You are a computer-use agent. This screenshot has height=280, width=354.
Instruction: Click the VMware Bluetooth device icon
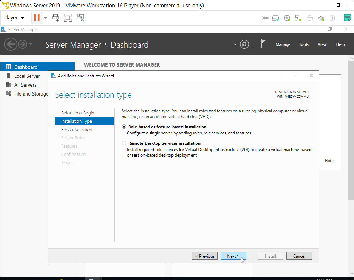[332, 18]
